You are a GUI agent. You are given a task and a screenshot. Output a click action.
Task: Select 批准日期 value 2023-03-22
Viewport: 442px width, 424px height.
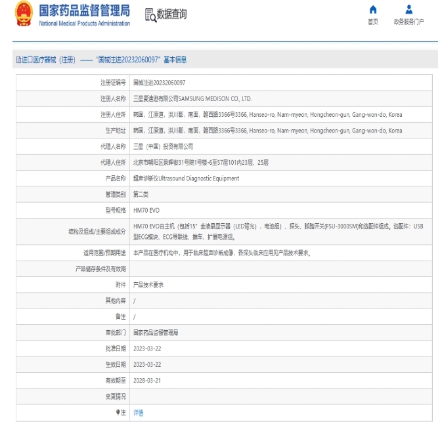click(x=147, y=349)
